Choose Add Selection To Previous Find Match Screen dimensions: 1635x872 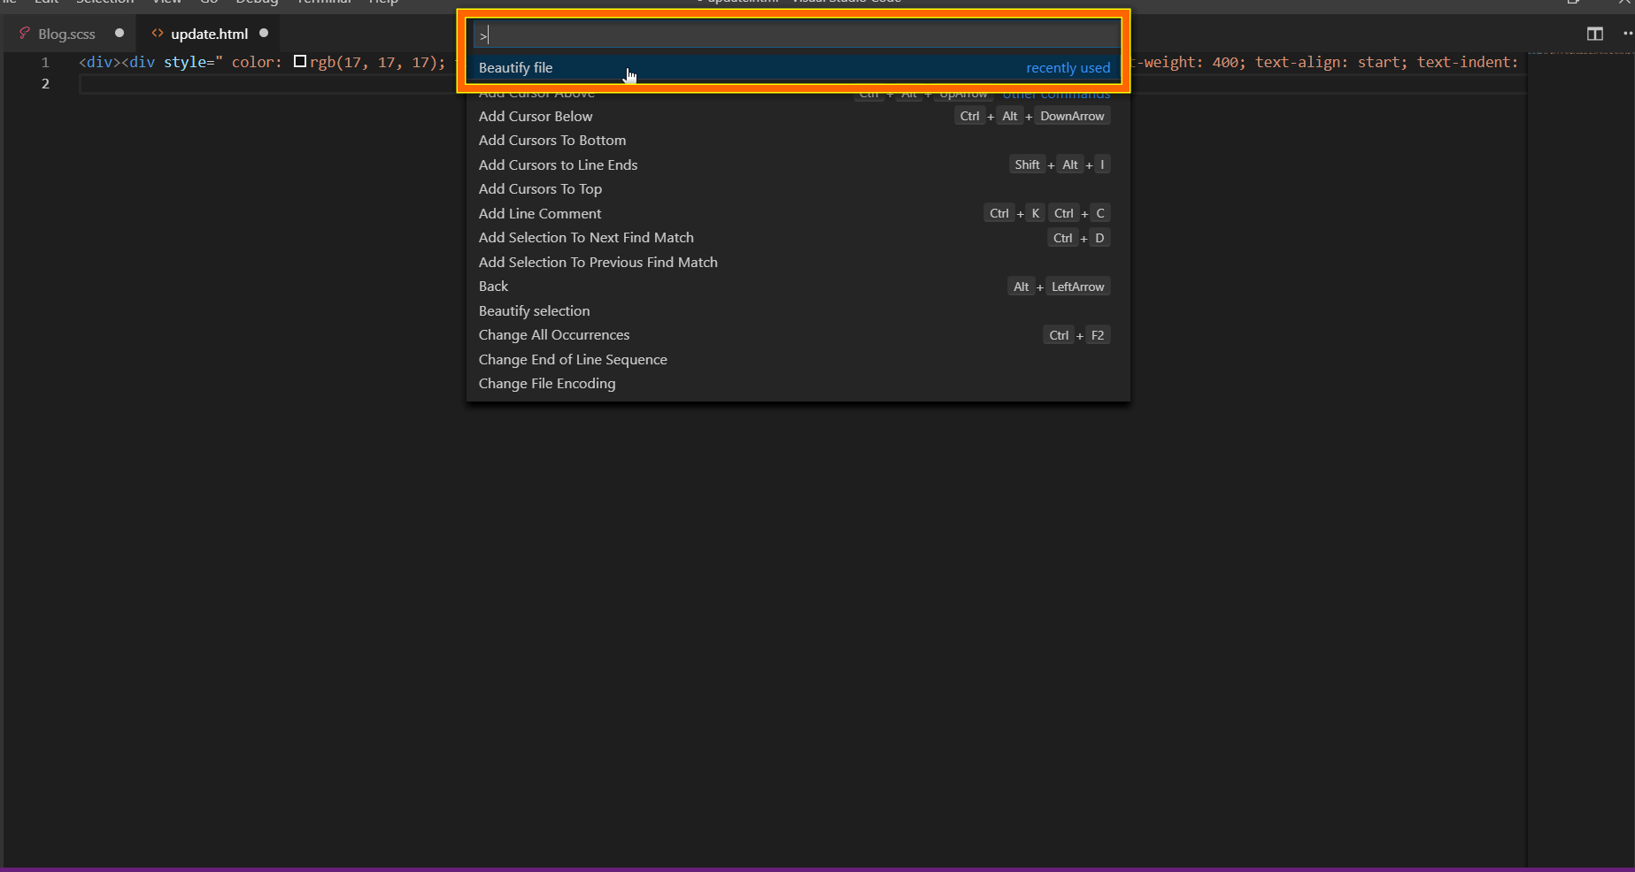[798, 263]
